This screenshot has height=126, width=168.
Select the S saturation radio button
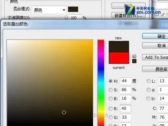(x=110, y=89)
